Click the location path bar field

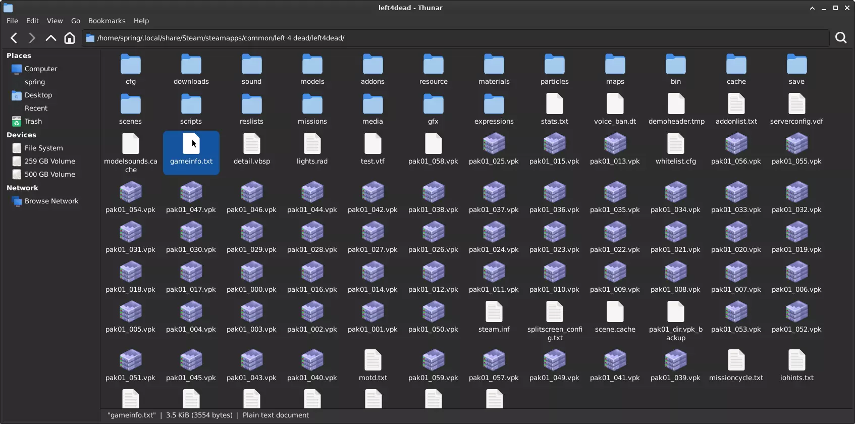(456, 38)
